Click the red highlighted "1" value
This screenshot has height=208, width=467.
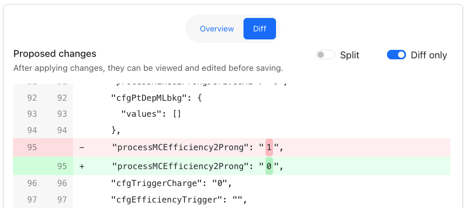pyautogui.click(x=269, y=148)
